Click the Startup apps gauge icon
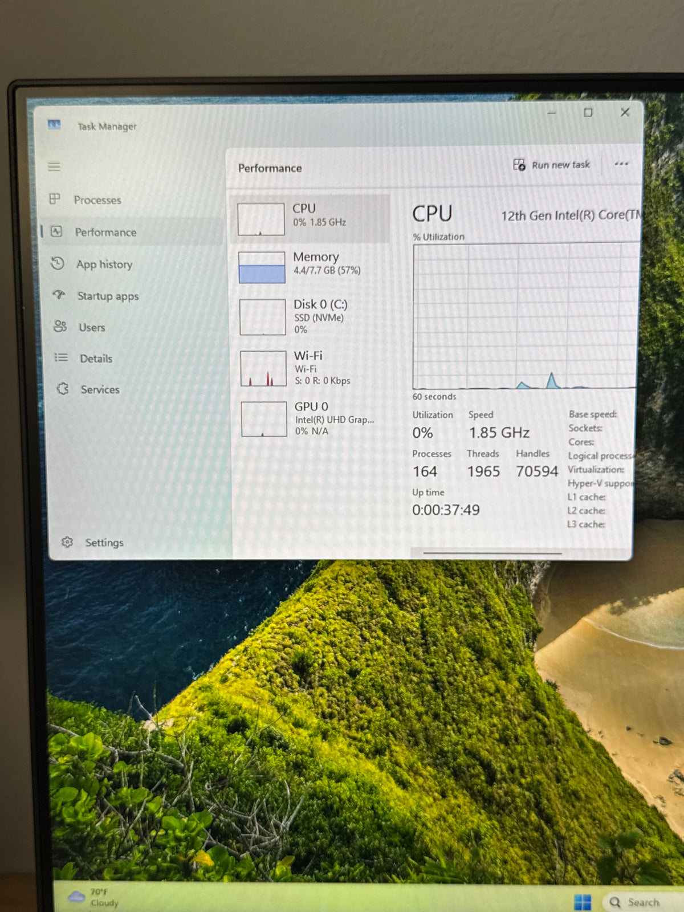Image resolution: width=684 pixels, height=912 pixels. click(x=59, y=295)
